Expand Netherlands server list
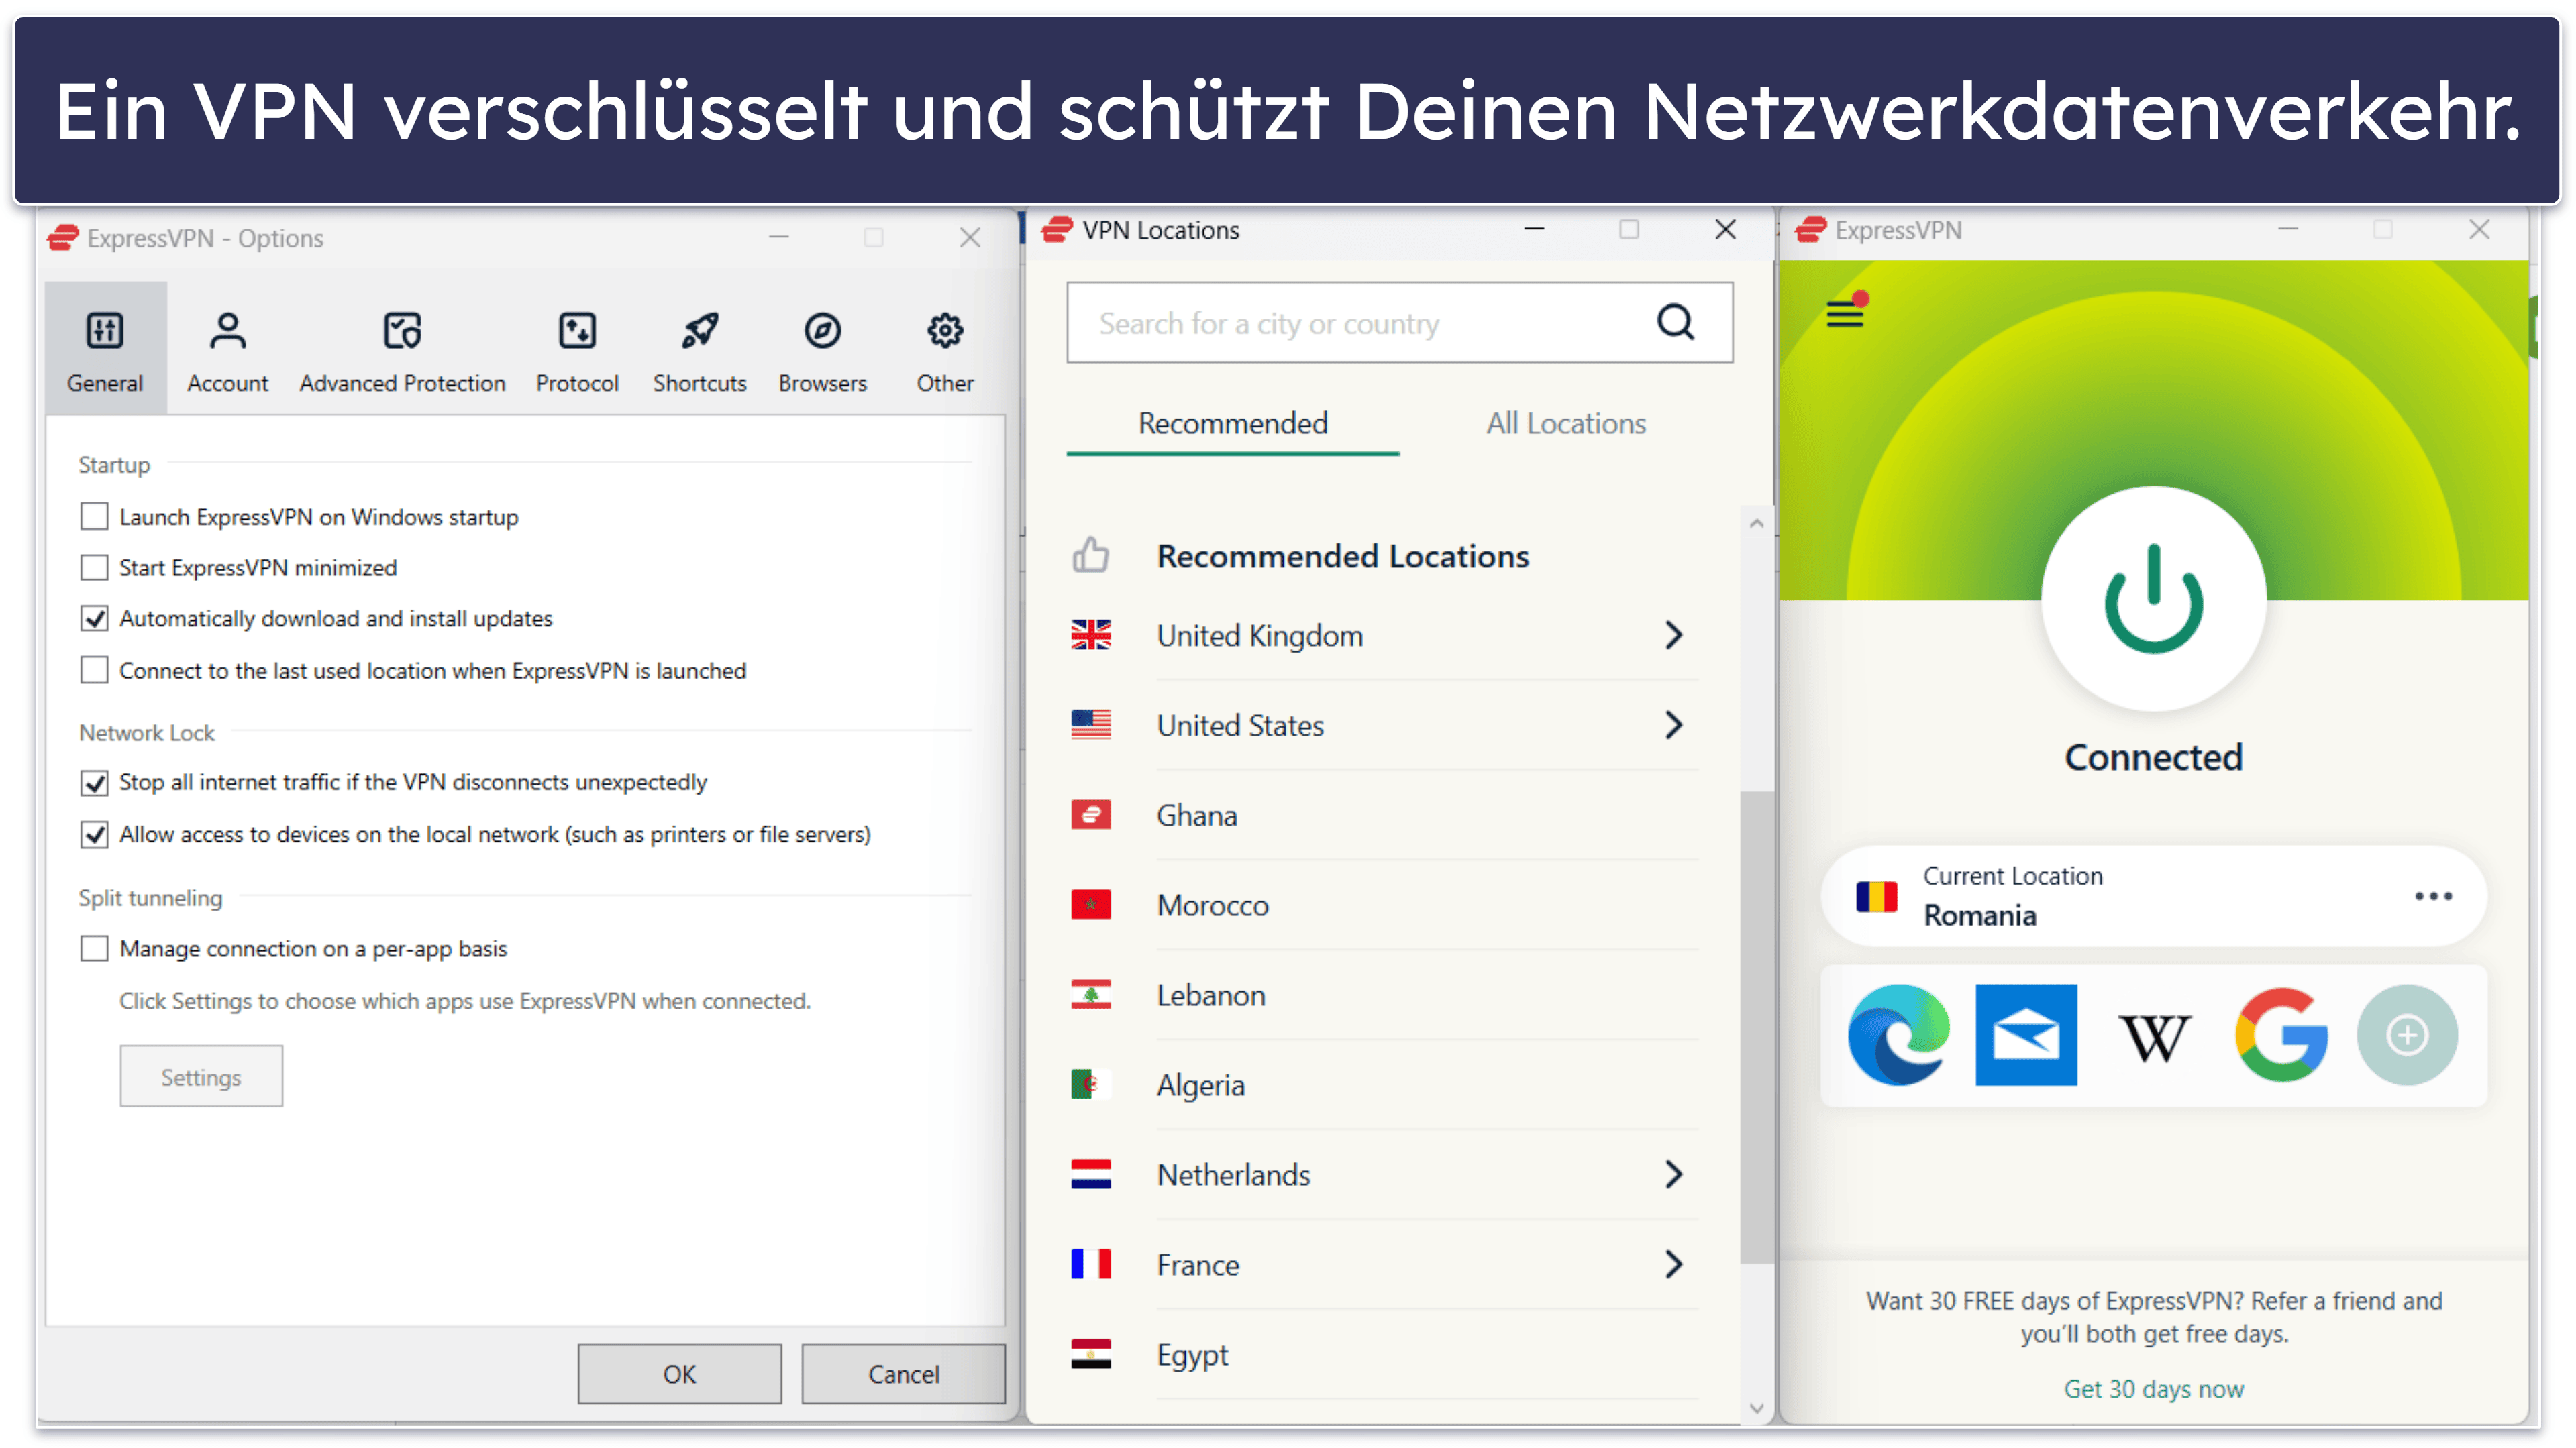2576x1448 pixels. 1673,1174
